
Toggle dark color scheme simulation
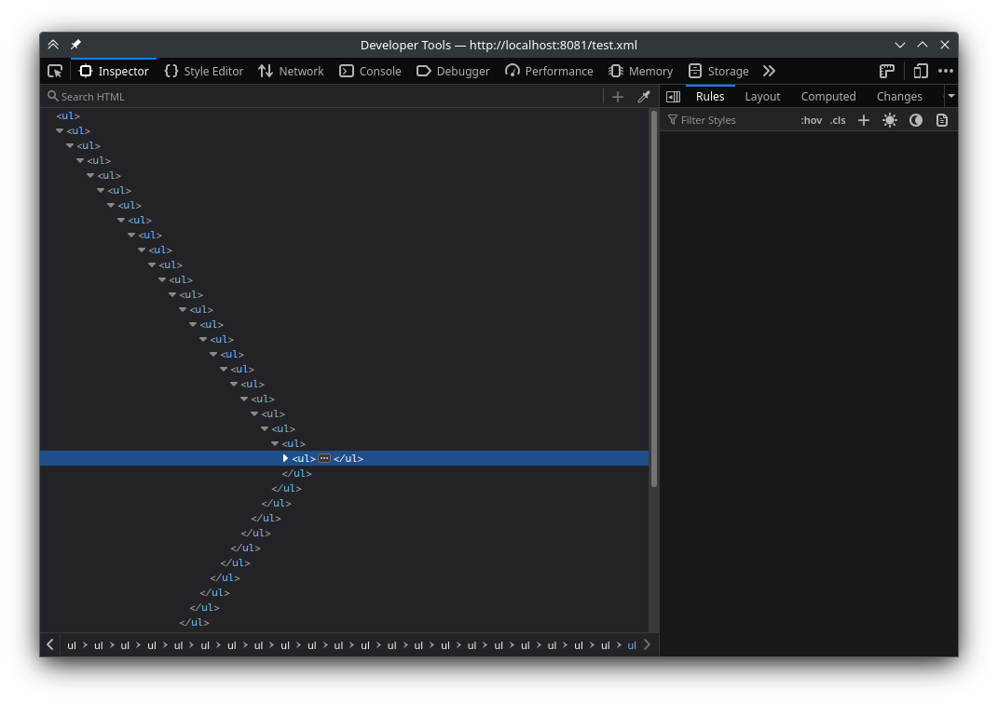click(916, 120)
